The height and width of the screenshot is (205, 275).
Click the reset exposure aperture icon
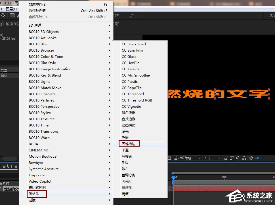point(251,158)
